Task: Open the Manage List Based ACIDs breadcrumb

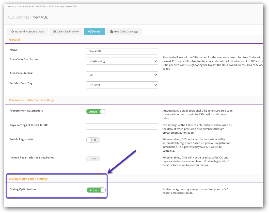Action: click(31, 6)
